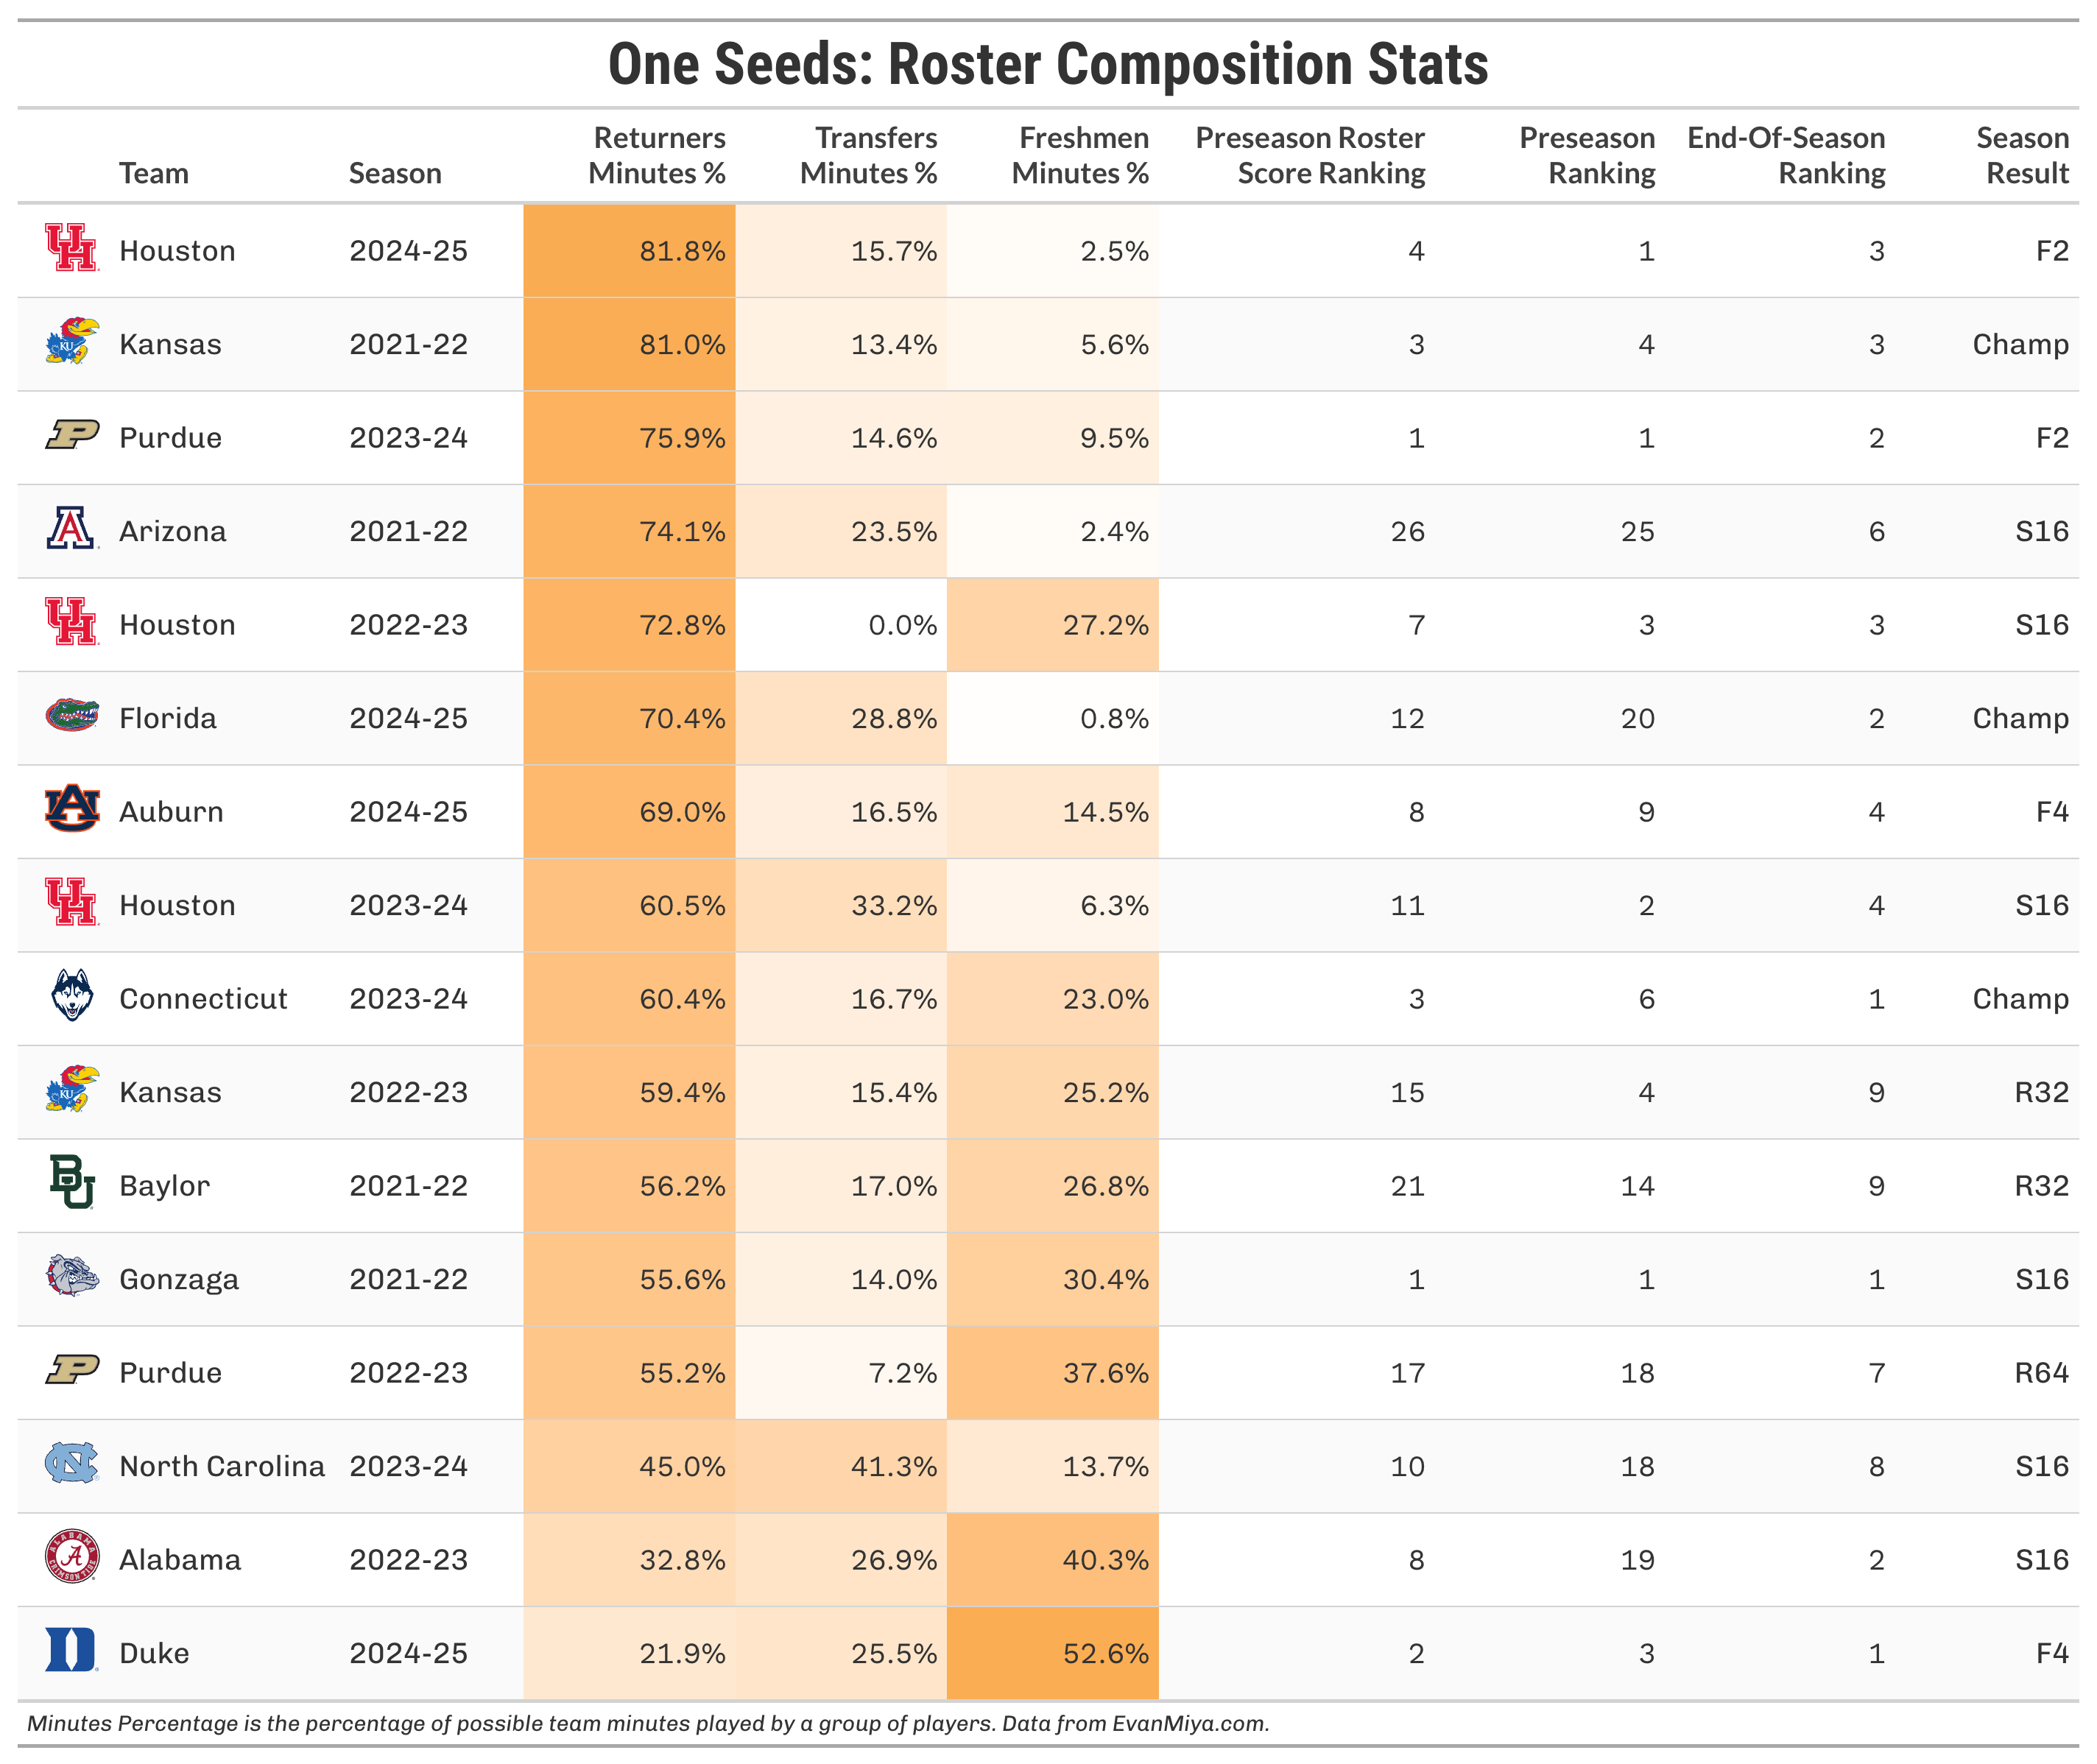Select the Alabama logo
Screen dimensions: 2097x1764
(x=72, y=1557)
